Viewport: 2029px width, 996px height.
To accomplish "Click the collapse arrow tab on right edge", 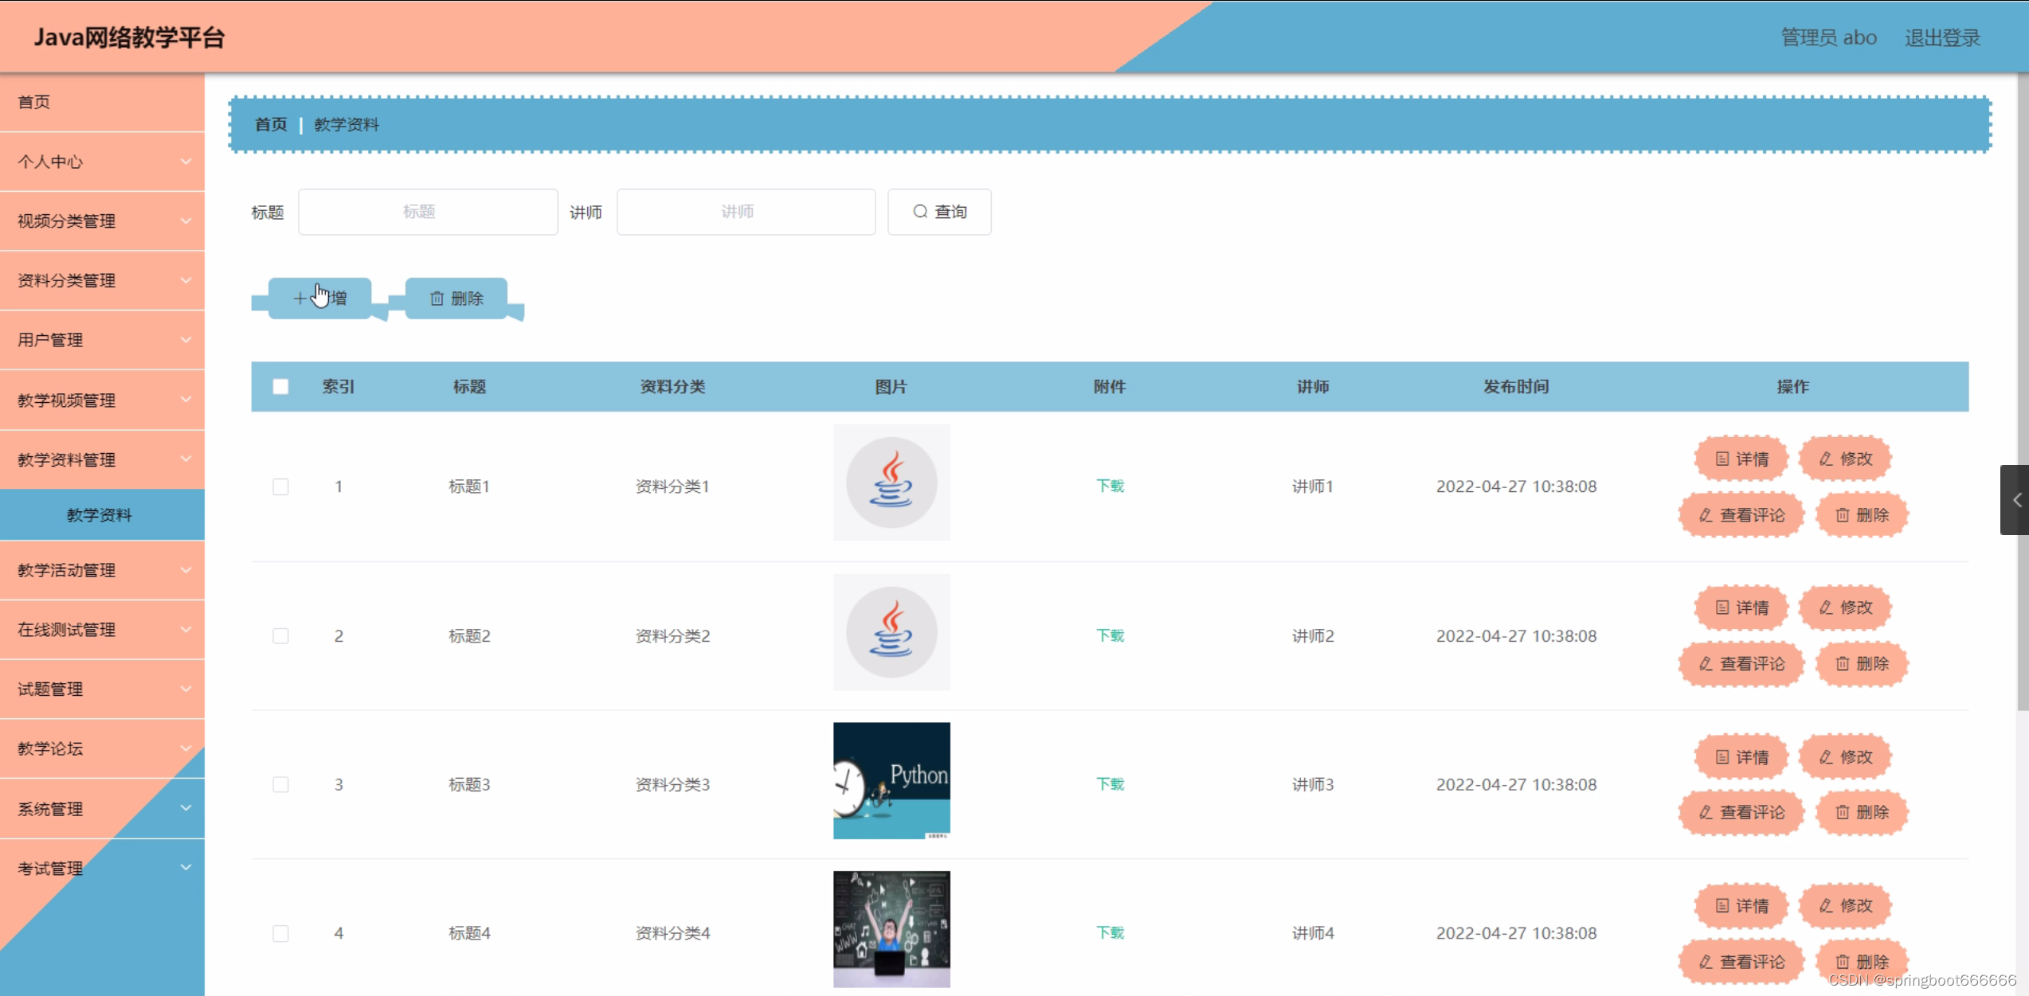I will pos(2015,500).
